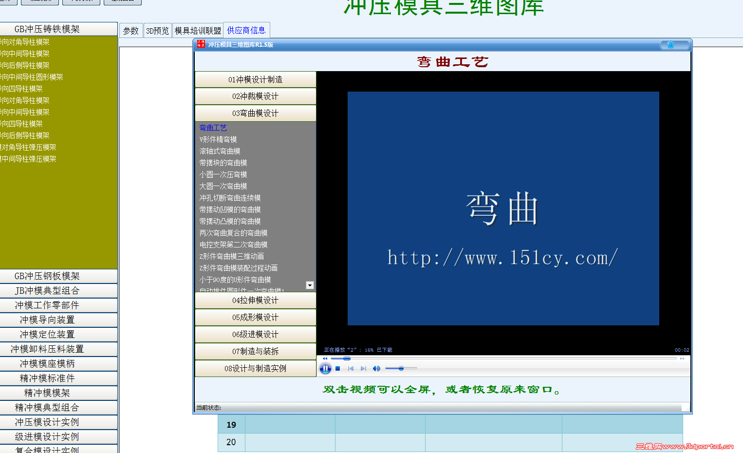743x453 pixels.
Task: Open the 供应商信息 tab
Action: [x=246, y=30]
